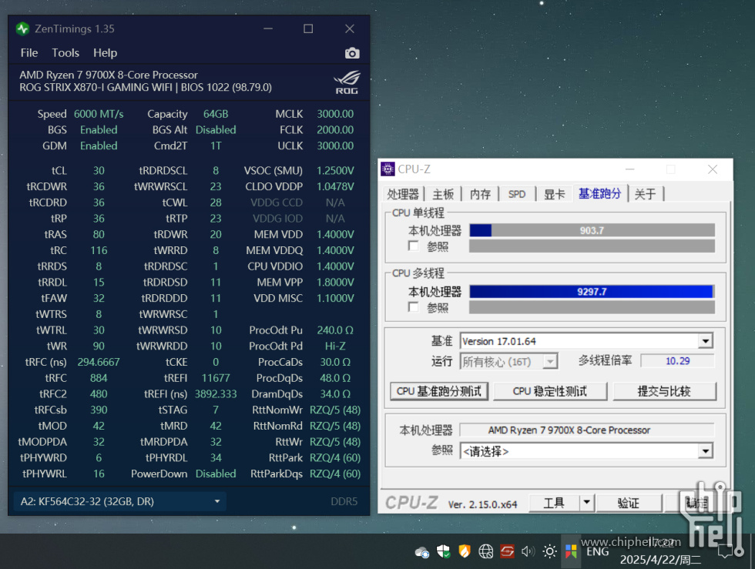The height and width of the screenshot is (569, 755).
Task: Click the CPU-Z icon in the title bar
Action: pos(388,169)
